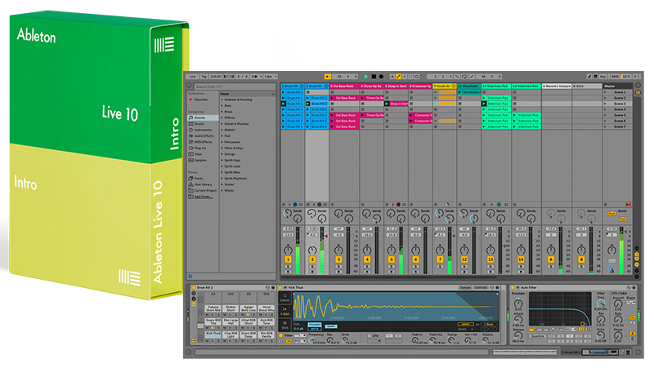The image size is (654, 372).
Task: Click the Add Folder link
Action: [203, 197]
